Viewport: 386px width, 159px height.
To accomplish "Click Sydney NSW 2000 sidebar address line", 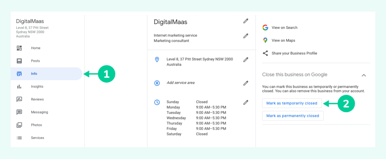I will click(30, 32).
